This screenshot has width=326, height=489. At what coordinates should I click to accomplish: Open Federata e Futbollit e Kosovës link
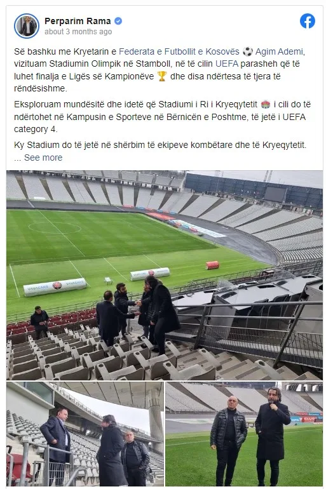[179, 51]
